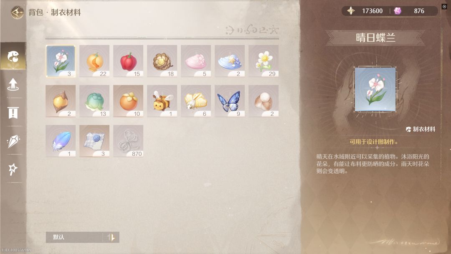The height and width of the screenshot is (254, 451).
Task: Choose the blue butterfly material
Action: tap(230, 101)
